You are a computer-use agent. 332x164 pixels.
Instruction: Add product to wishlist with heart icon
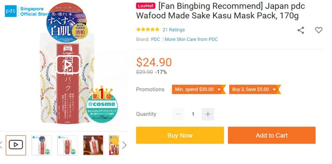tap(319, 30)
